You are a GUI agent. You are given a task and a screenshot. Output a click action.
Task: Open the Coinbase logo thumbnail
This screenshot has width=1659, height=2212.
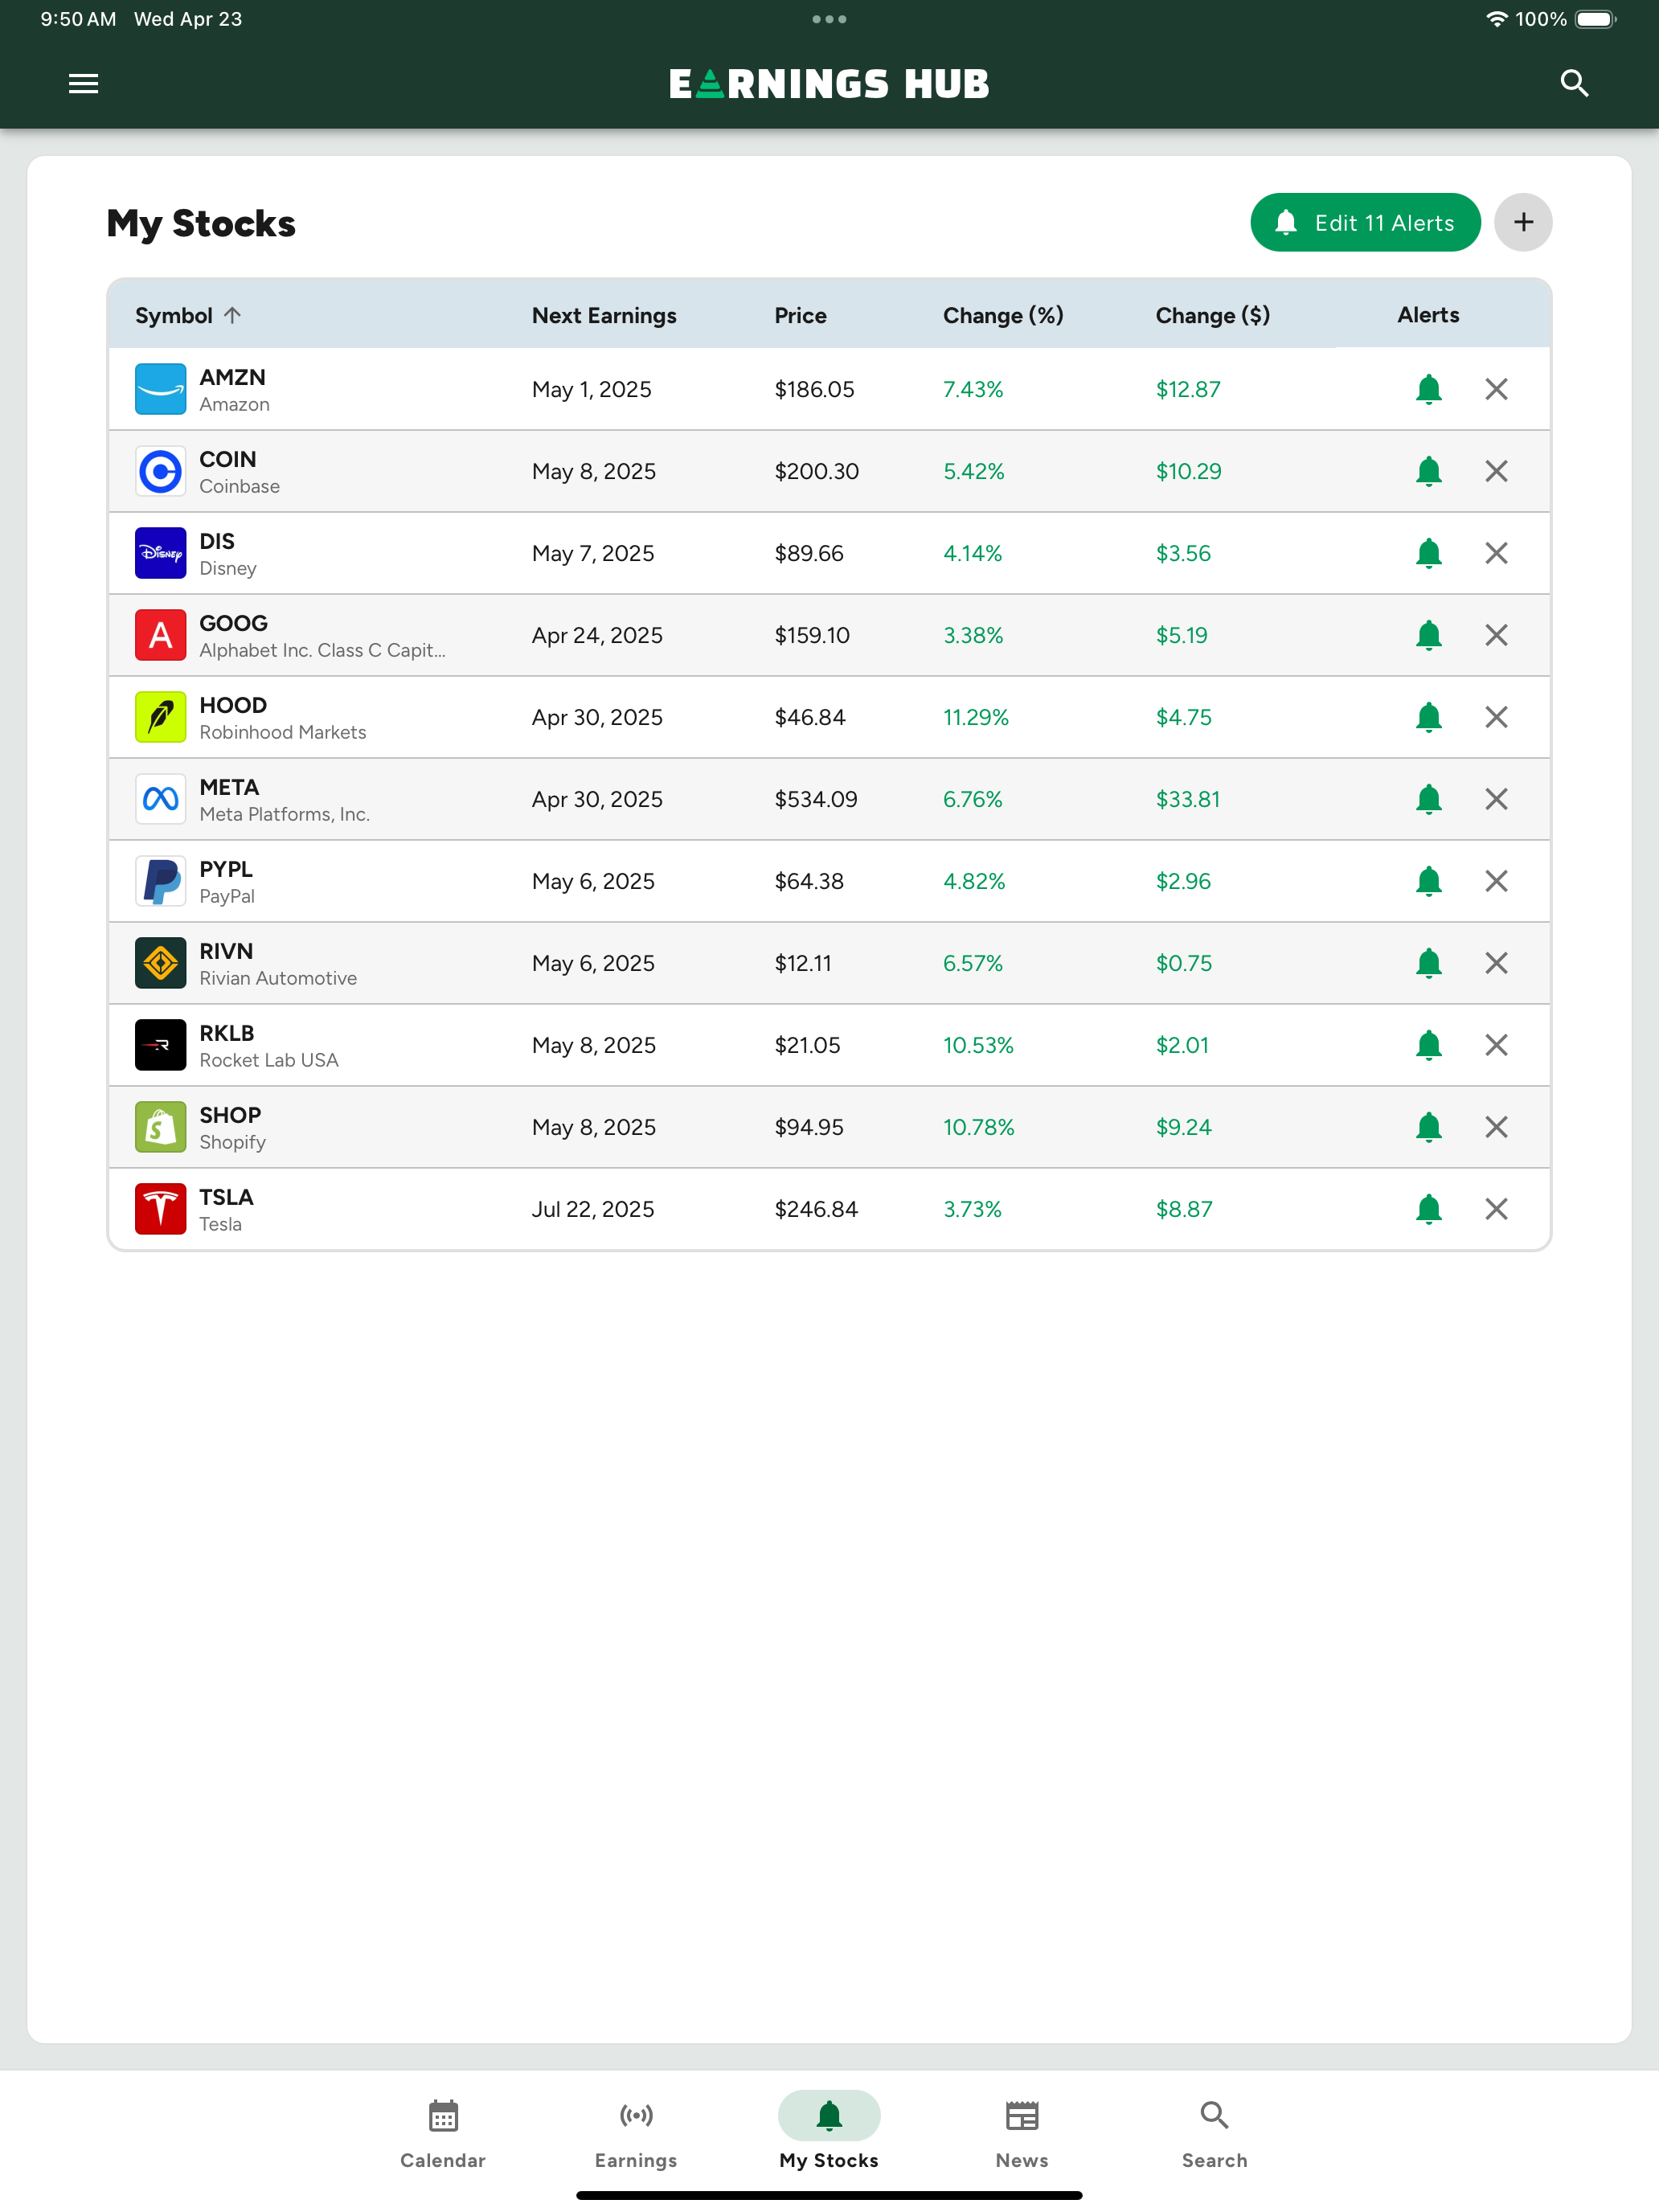160,471
